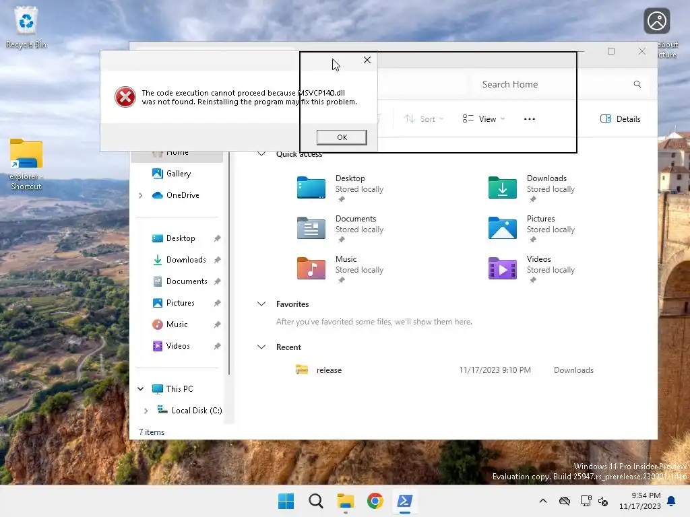Open Pictures in the sidebar pinned list
The width and height of the screenshot is (690, 517).
pyautogui.click(x=180, y=303)
